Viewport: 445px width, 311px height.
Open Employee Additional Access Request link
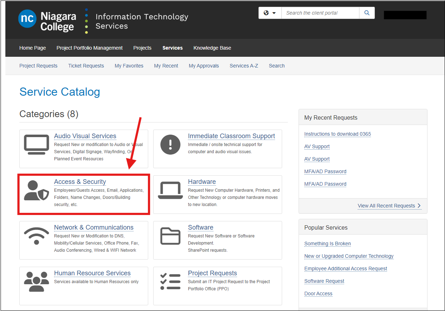(x=345, y=269)
